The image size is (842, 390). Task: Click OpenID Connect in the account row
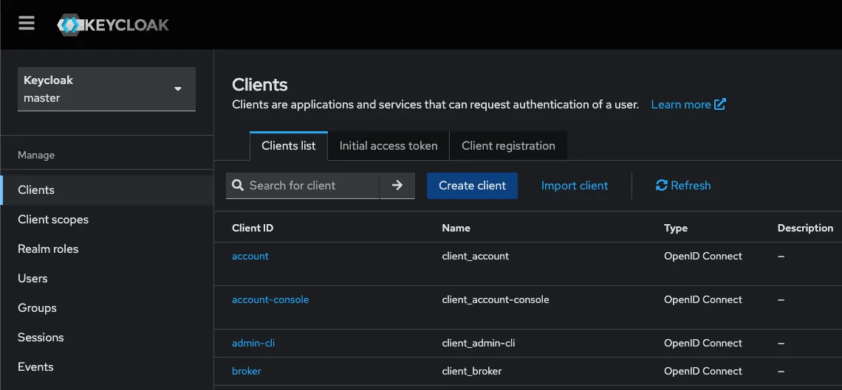pyautogui.click(x=703, y=256)
